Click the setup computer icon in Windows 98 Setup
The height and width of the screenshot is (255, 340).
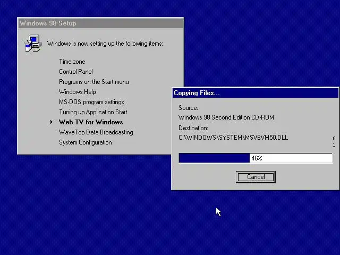(33, 43)
